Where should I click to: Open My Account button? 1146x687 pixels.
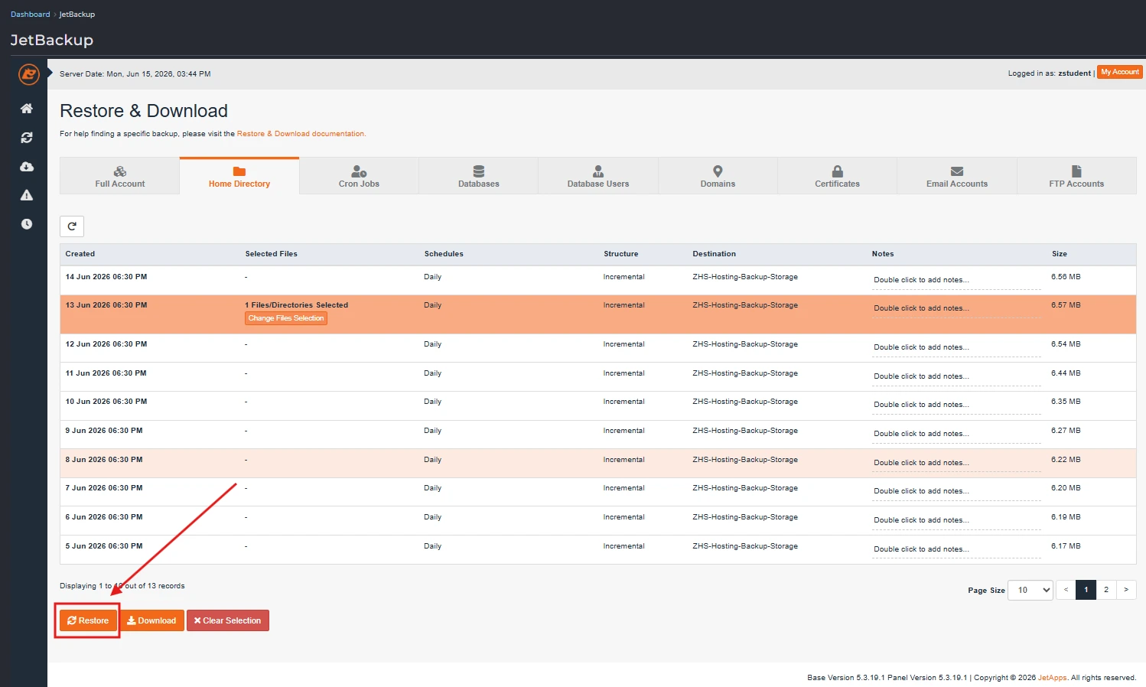pyautogui.click(x=1120, y=72)
